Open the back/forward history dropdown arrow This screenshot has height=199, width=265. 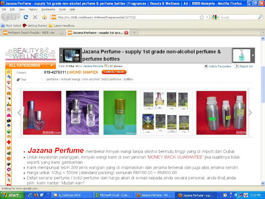point(18,17)
